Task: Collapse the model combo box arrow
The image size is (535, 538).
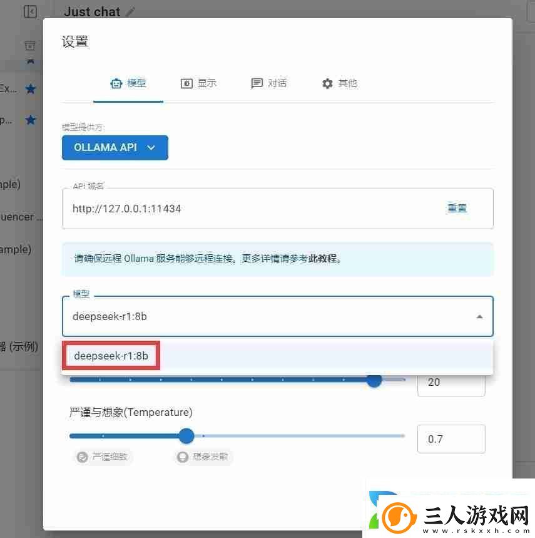Action: (x=480, y=317)
